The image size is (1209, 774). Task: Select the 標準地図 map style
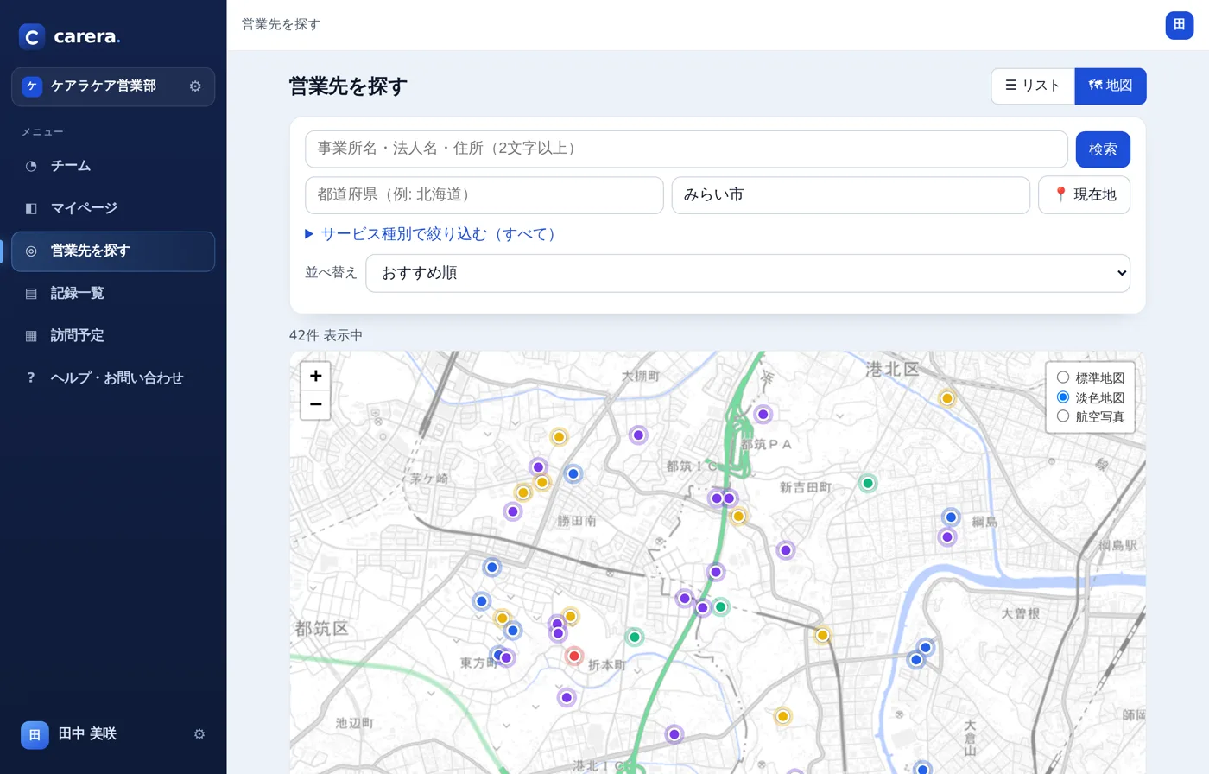[x=1063, y=377]
